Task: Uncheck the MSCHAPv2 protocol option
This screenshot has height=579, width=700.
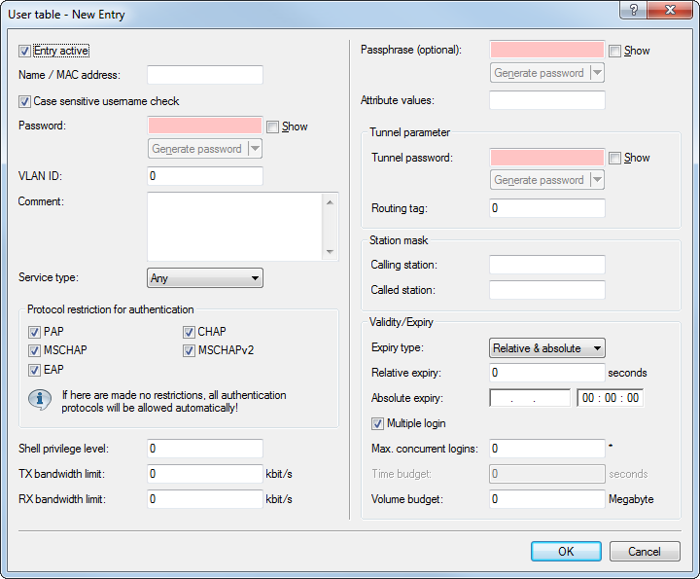Action: click(x=190, y=350)
